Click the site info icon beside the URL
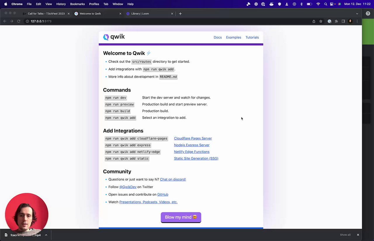Image resolution: width=374 pixels, height=241 pixels. tap(27, 21)
